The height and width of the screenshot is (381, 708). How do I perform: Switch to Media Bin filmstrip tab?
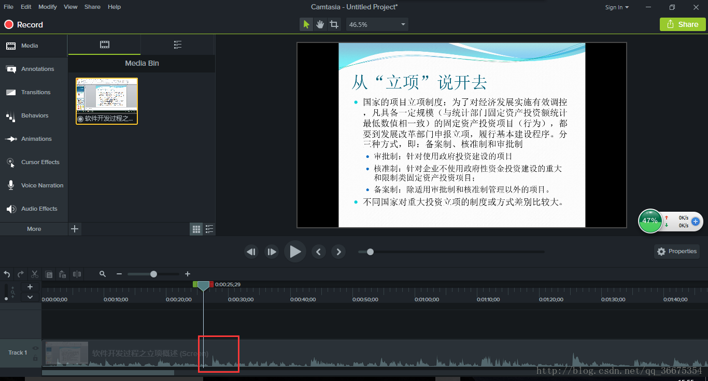[105, 45]
